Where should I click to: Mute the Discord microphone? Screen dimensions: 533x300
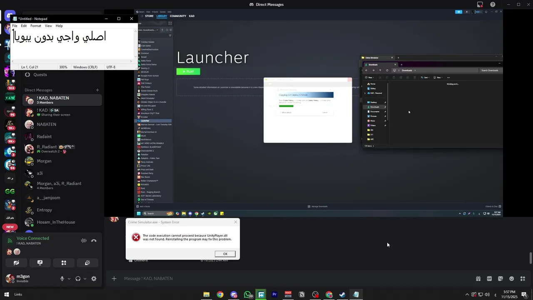pos(62,279)
